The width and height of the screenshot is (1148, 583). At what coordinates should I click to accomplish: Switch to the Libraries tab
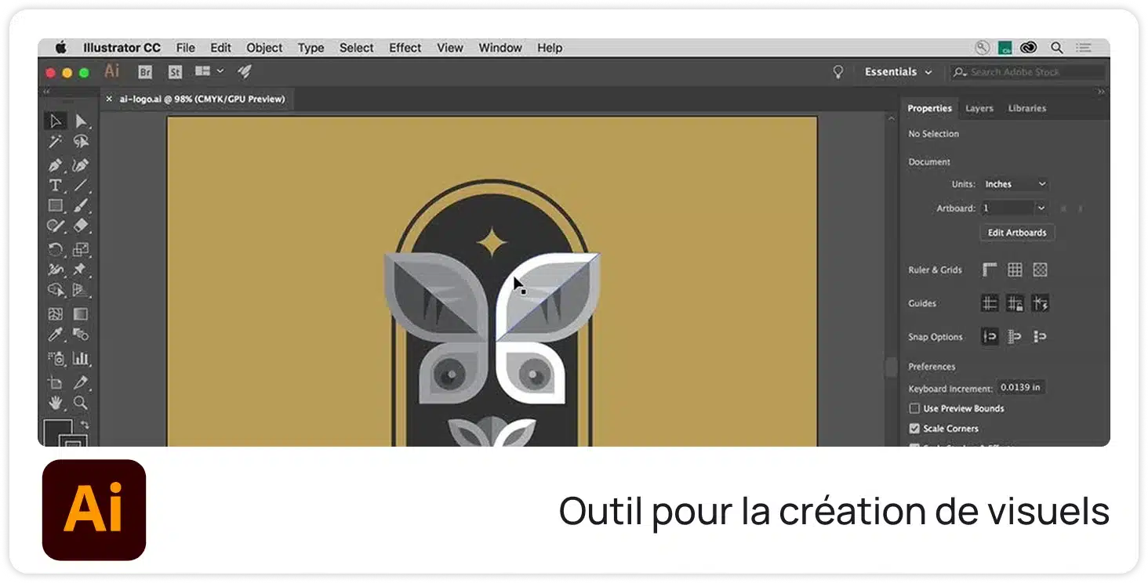click(x=1027, y=109)
